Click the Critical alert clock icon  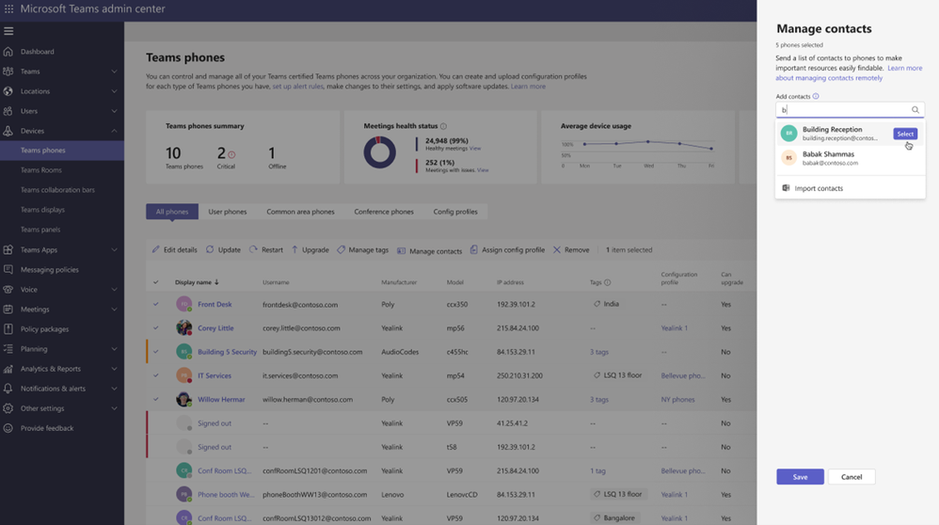(231, 154)
